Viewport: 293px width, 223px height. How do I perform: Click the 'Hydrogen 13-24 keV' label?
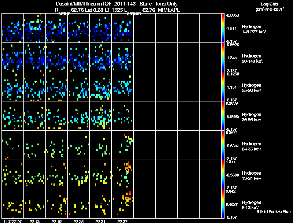click(x=252, y=176)
